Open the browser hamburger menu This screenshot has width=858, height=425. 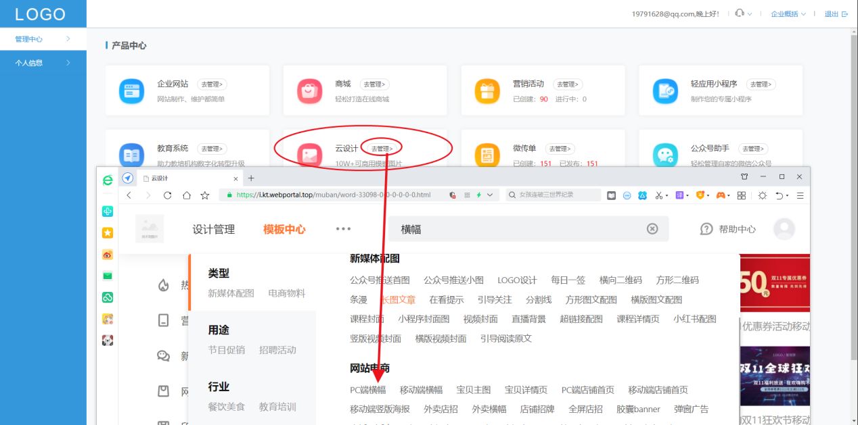pyautogui.click(x=800, y=195)
